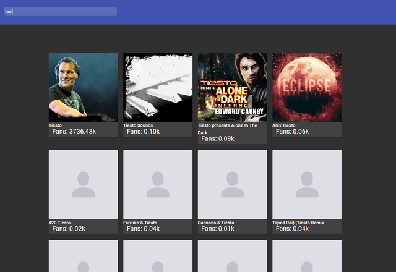
Task: Open the Tiësto artist photo
Action: point(84,87)
